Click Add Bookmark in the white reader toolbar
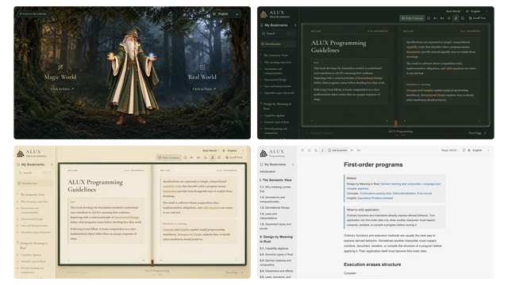 337,150
